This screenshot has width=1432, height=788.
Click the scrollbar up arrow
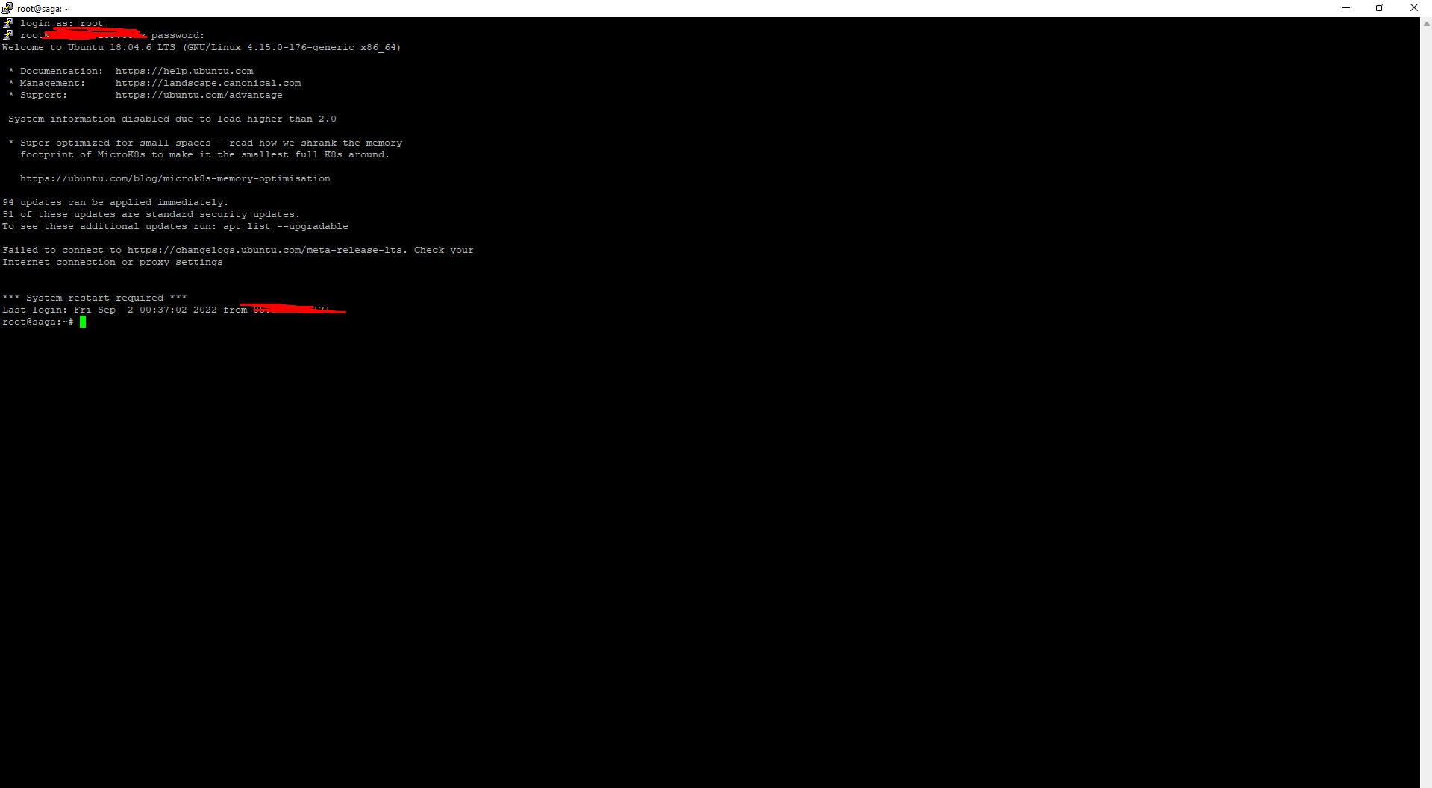pos(1426,23)
